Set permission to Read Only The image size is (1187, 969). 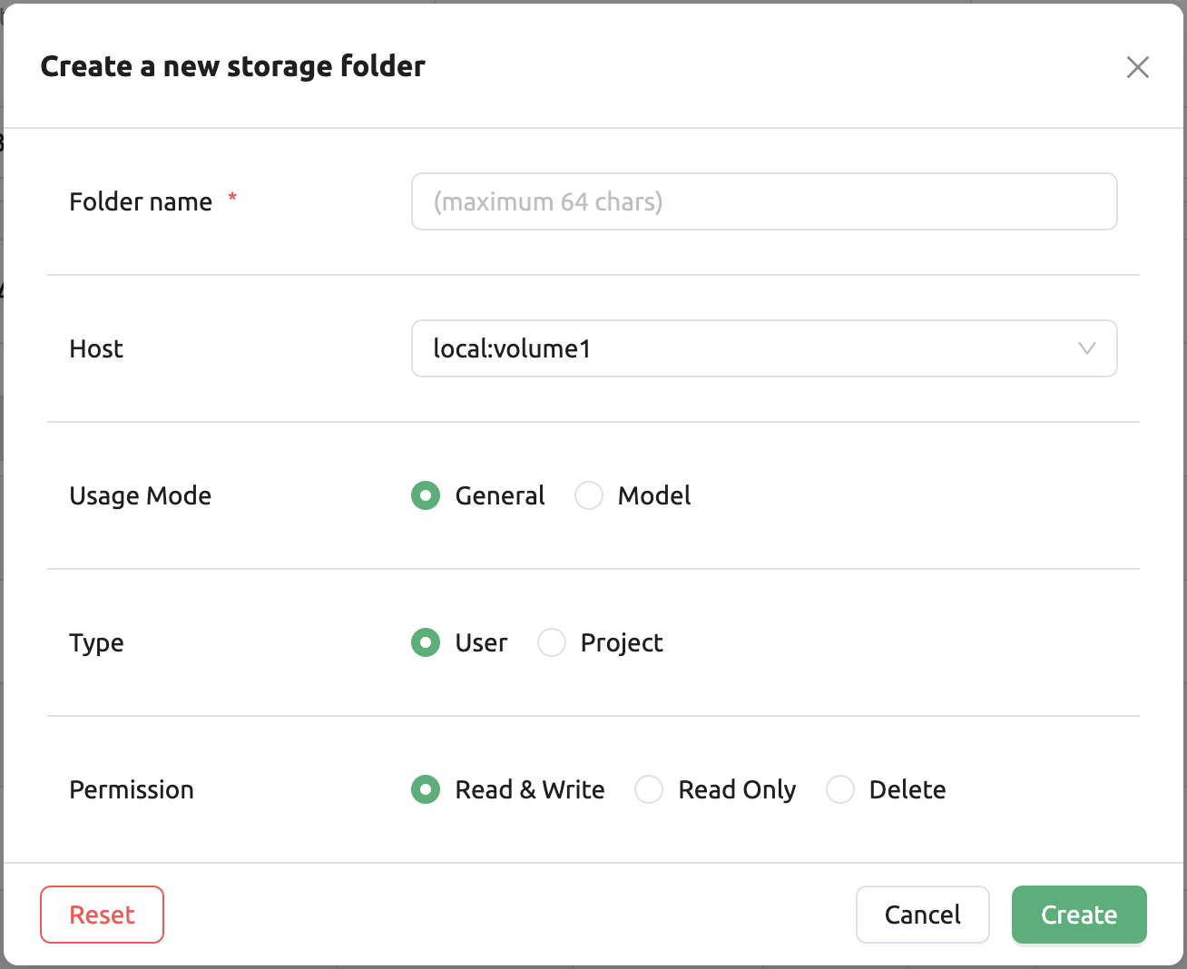pos(649,789)
